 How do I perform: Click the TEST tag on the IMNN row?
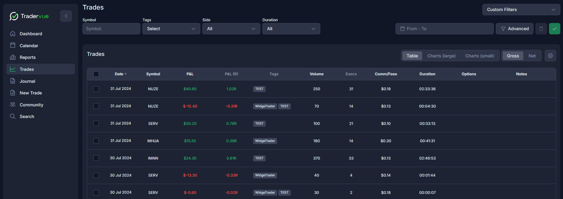(259, 158)
